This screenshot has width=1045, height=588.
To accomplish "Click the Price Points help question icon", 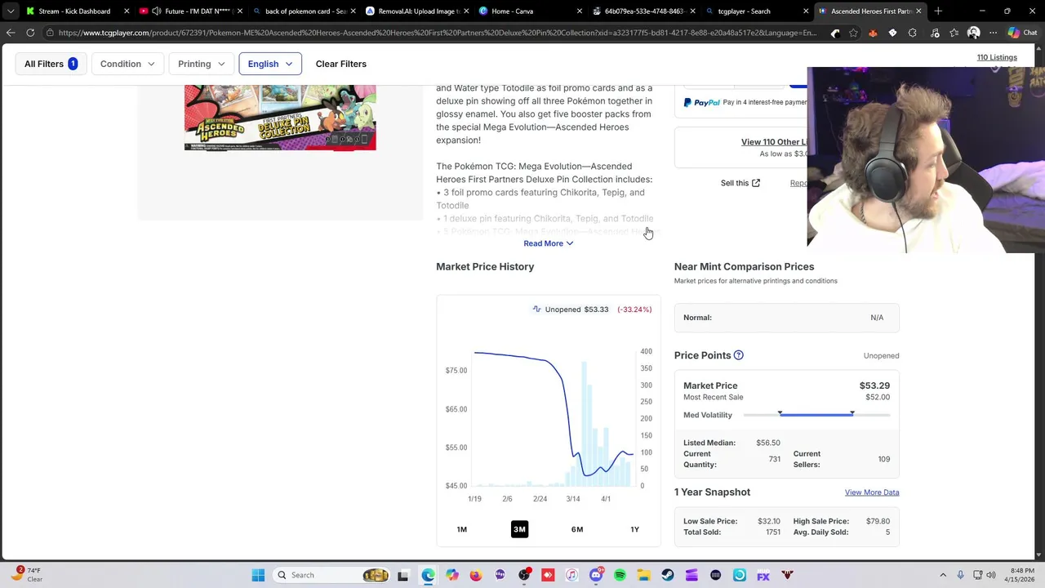I will point(738,355).
